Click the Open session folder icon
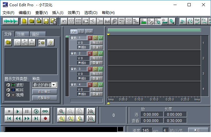 32,21
